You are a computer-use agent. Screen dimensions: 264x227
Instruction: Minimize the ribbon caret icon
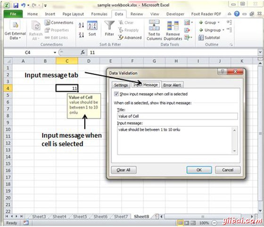229,14
